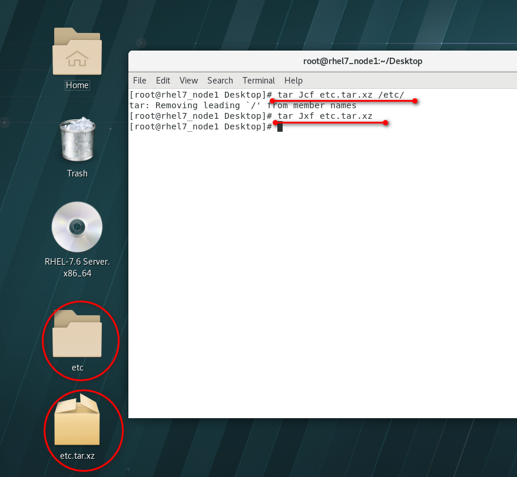Click the terminal title root@rhel7_node1:~/Desktop
This screenshot has width=517, height=477.
click(x=363, y=61)
